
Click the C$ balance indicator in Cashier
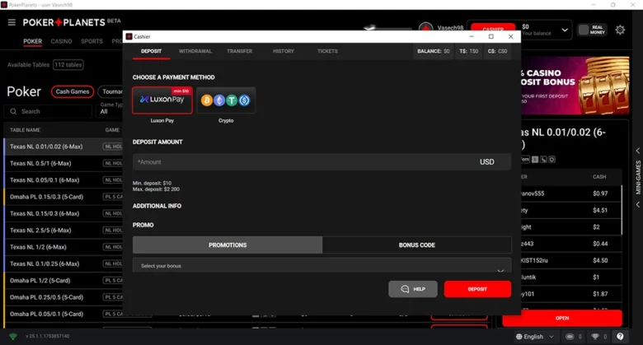[x=497, y=51]
